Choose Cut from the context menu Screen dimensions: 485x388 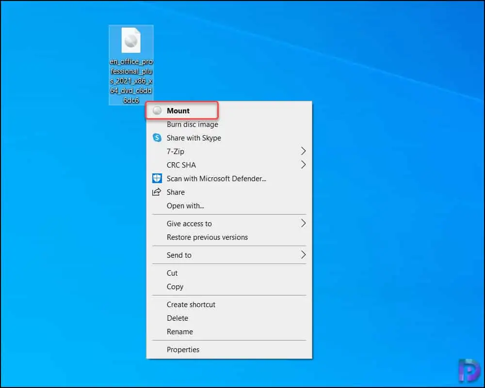pyautogui.click(x=229, y=273)
